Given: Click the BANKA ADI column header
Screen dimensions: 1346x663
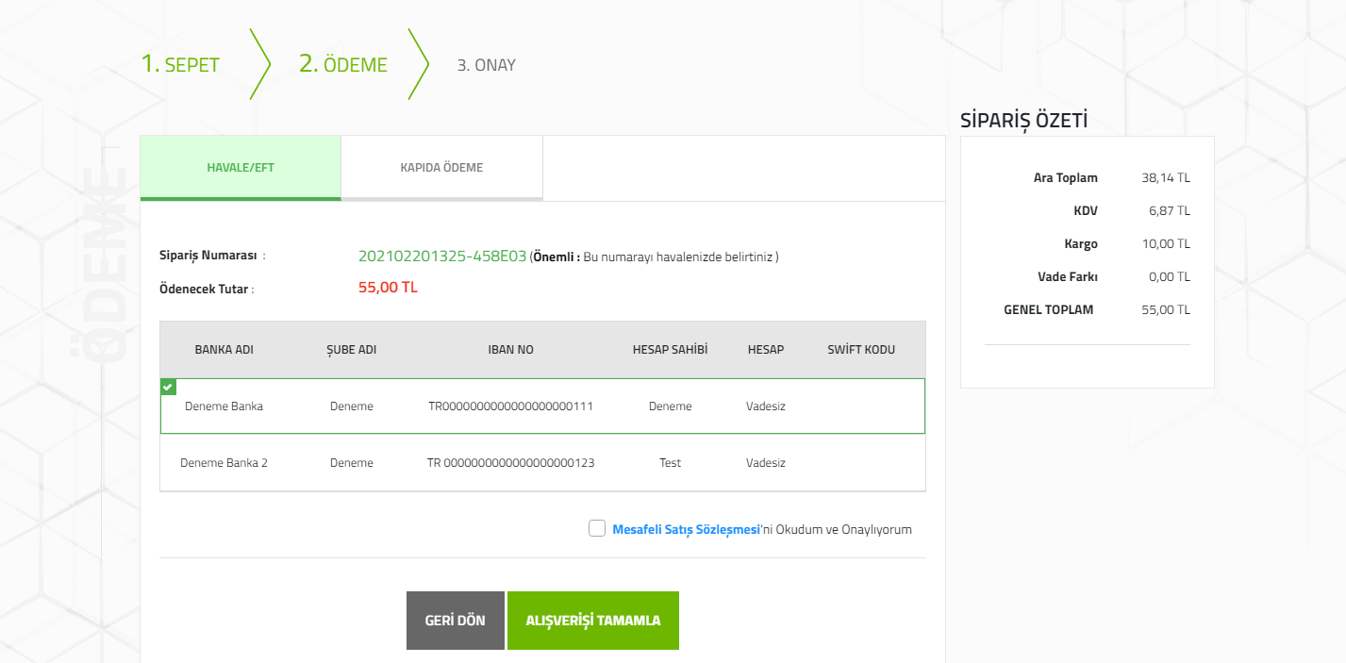Looking at the screenshot, I should pyautogui.click(x=224, y=350).
